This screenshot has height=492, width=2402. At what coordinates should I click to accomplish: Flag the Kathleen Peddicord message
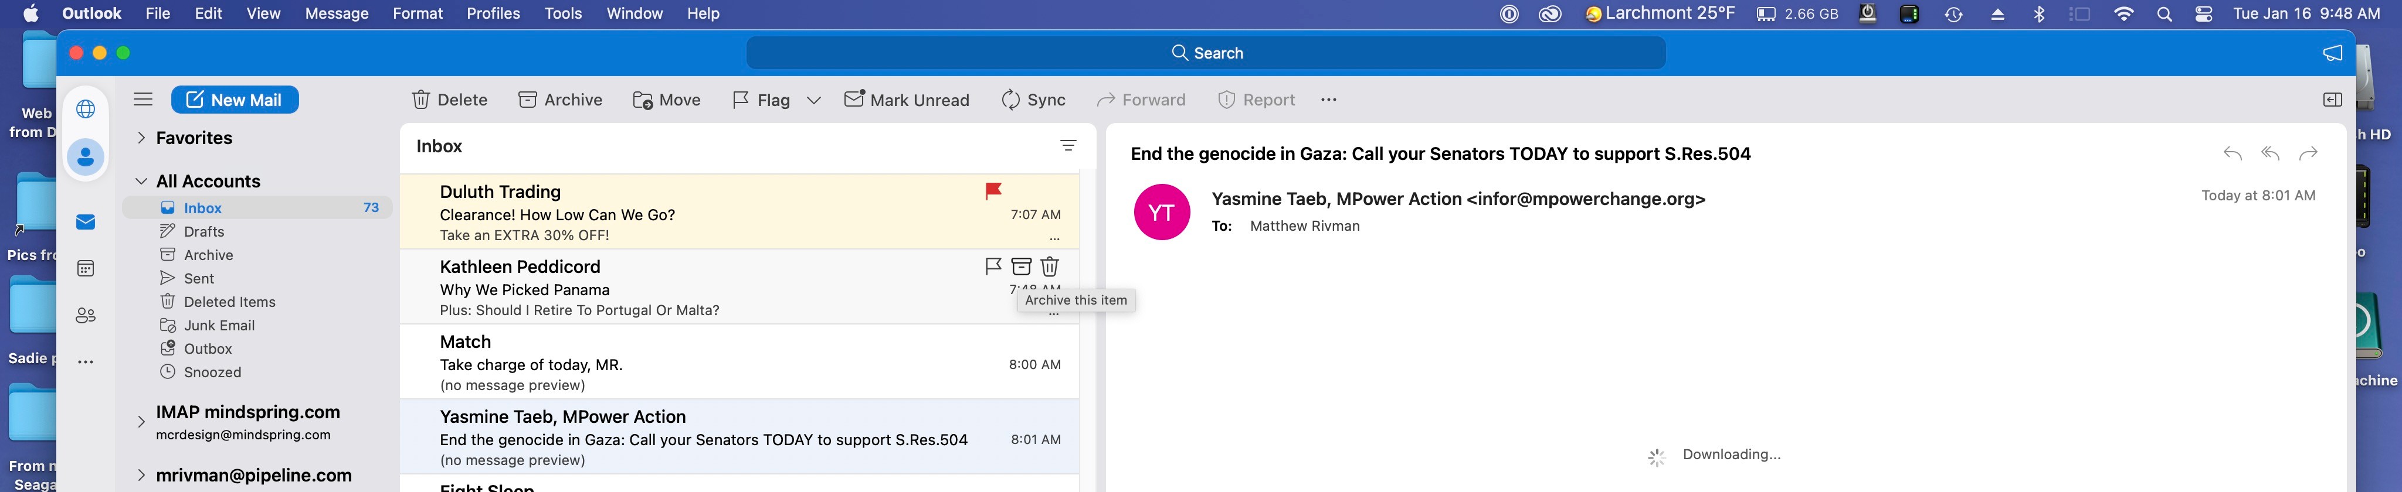(993, 266)
